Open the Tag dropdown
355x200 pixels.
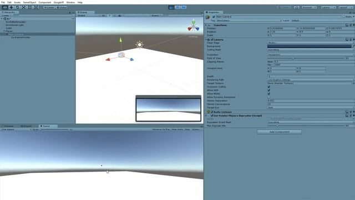pyautogui.click(x=248, y=21)
